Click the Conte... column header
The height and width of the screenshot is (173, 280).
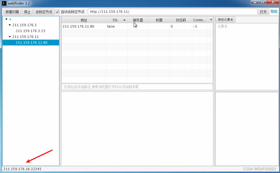(x=199, y=20)
